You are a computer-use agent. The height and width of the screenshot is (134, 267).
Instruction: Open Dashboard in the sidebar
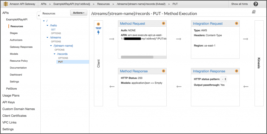(x=16, y=75)
